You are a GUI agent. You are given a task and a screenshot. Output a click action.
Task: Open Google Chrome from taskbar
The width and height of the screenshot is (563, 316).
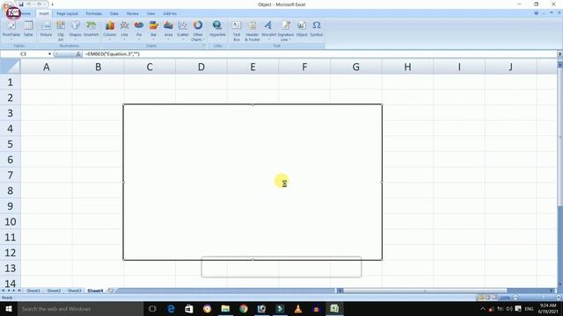(244, 309)
